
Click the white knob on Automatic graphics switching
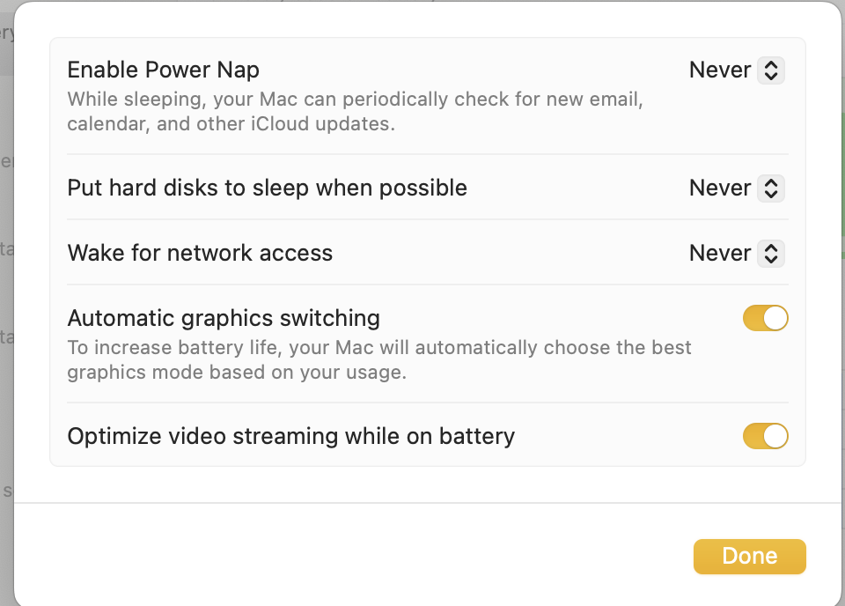(775, 318)
